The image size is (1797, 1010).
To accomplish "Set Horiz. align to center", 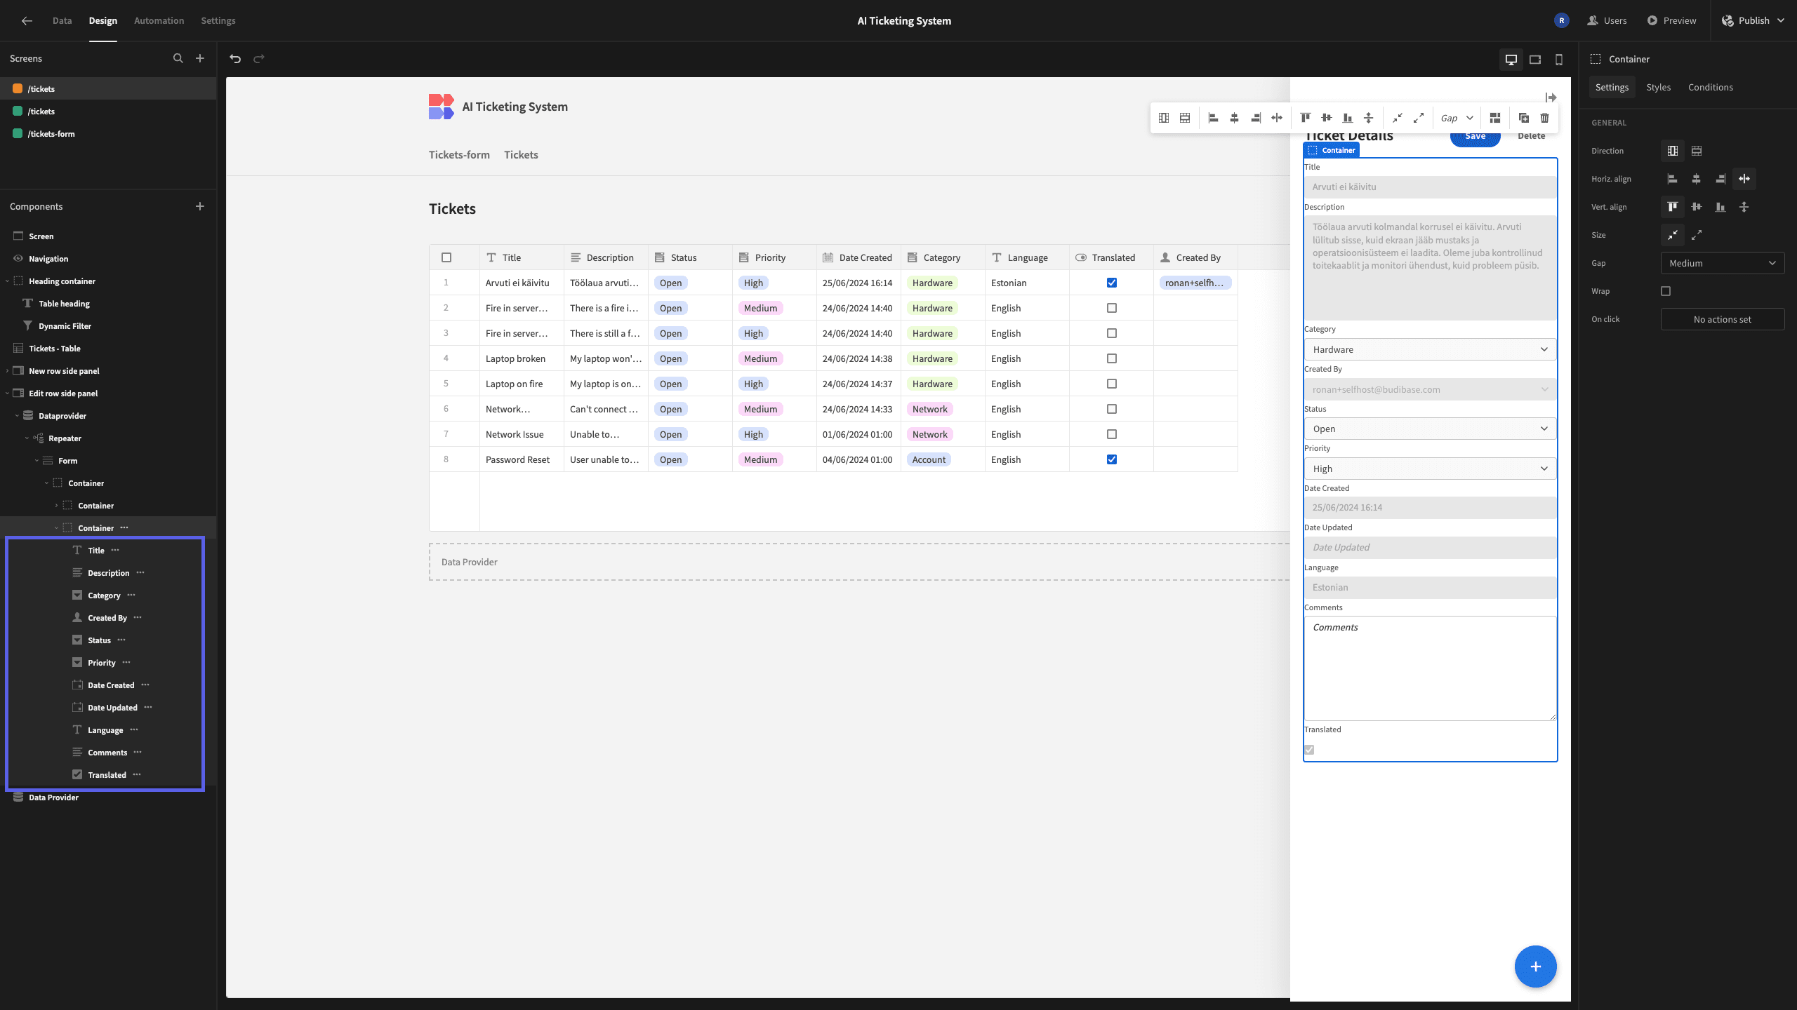I will 1697,179.
